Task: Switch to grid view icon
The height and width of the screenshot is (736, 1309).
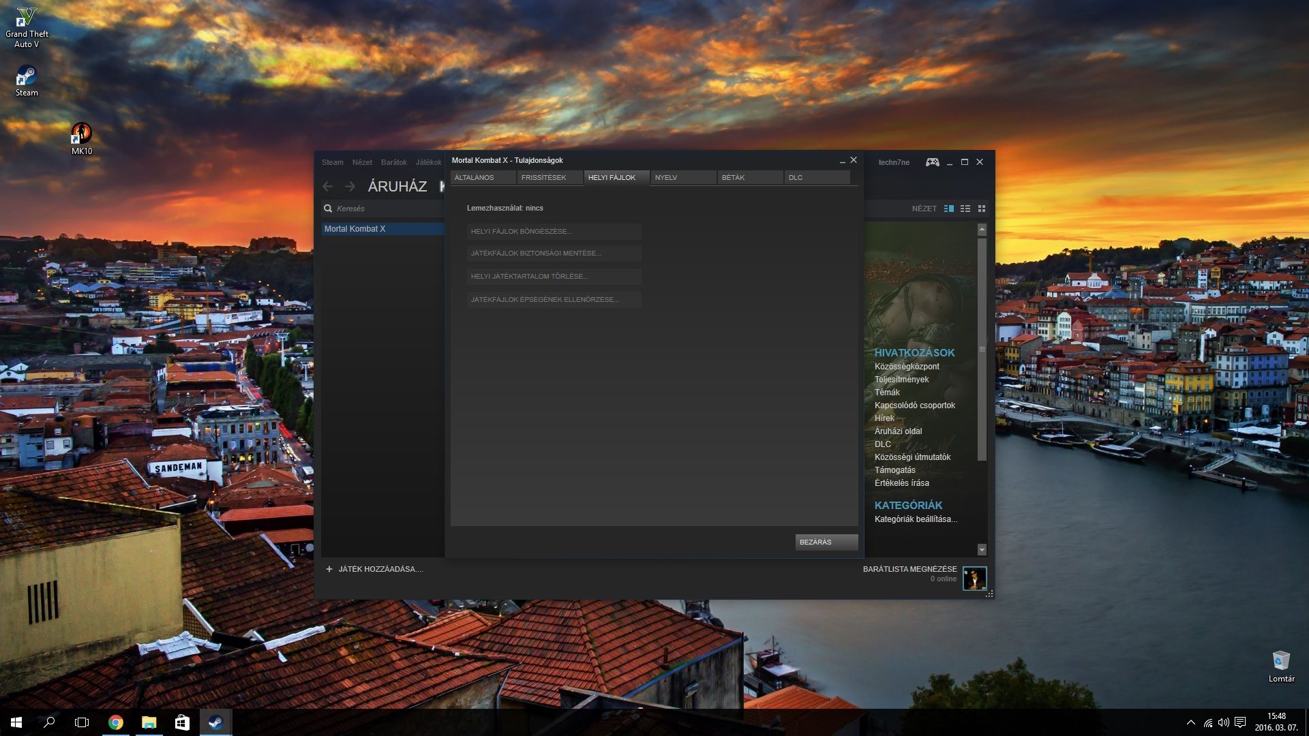Action: click(982, 209)
